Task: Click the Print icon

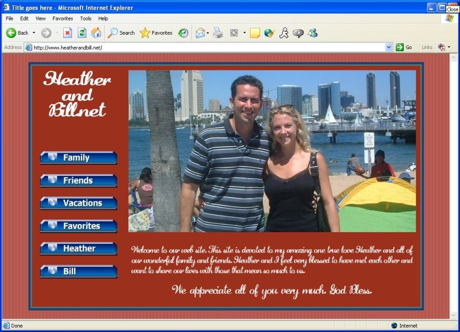Action: 218,33
